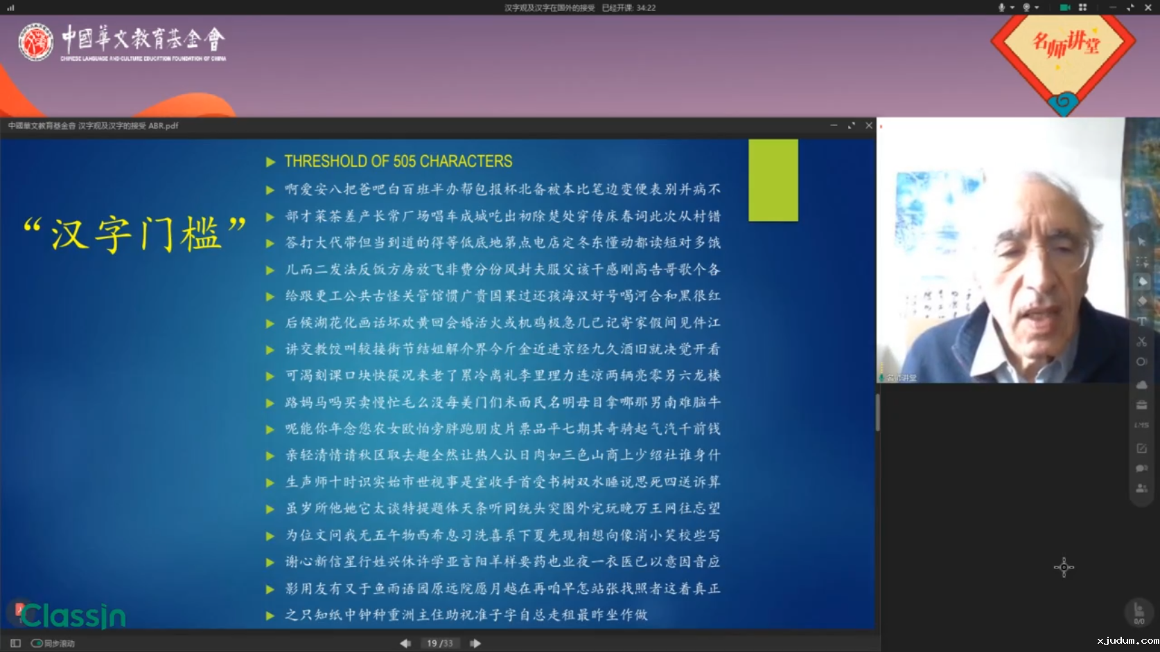This screenshot has width=1160, height=652.
Task: Click the vertical scrollbar beside the slide
Action: pyautogui.click(x=877, y=413)
